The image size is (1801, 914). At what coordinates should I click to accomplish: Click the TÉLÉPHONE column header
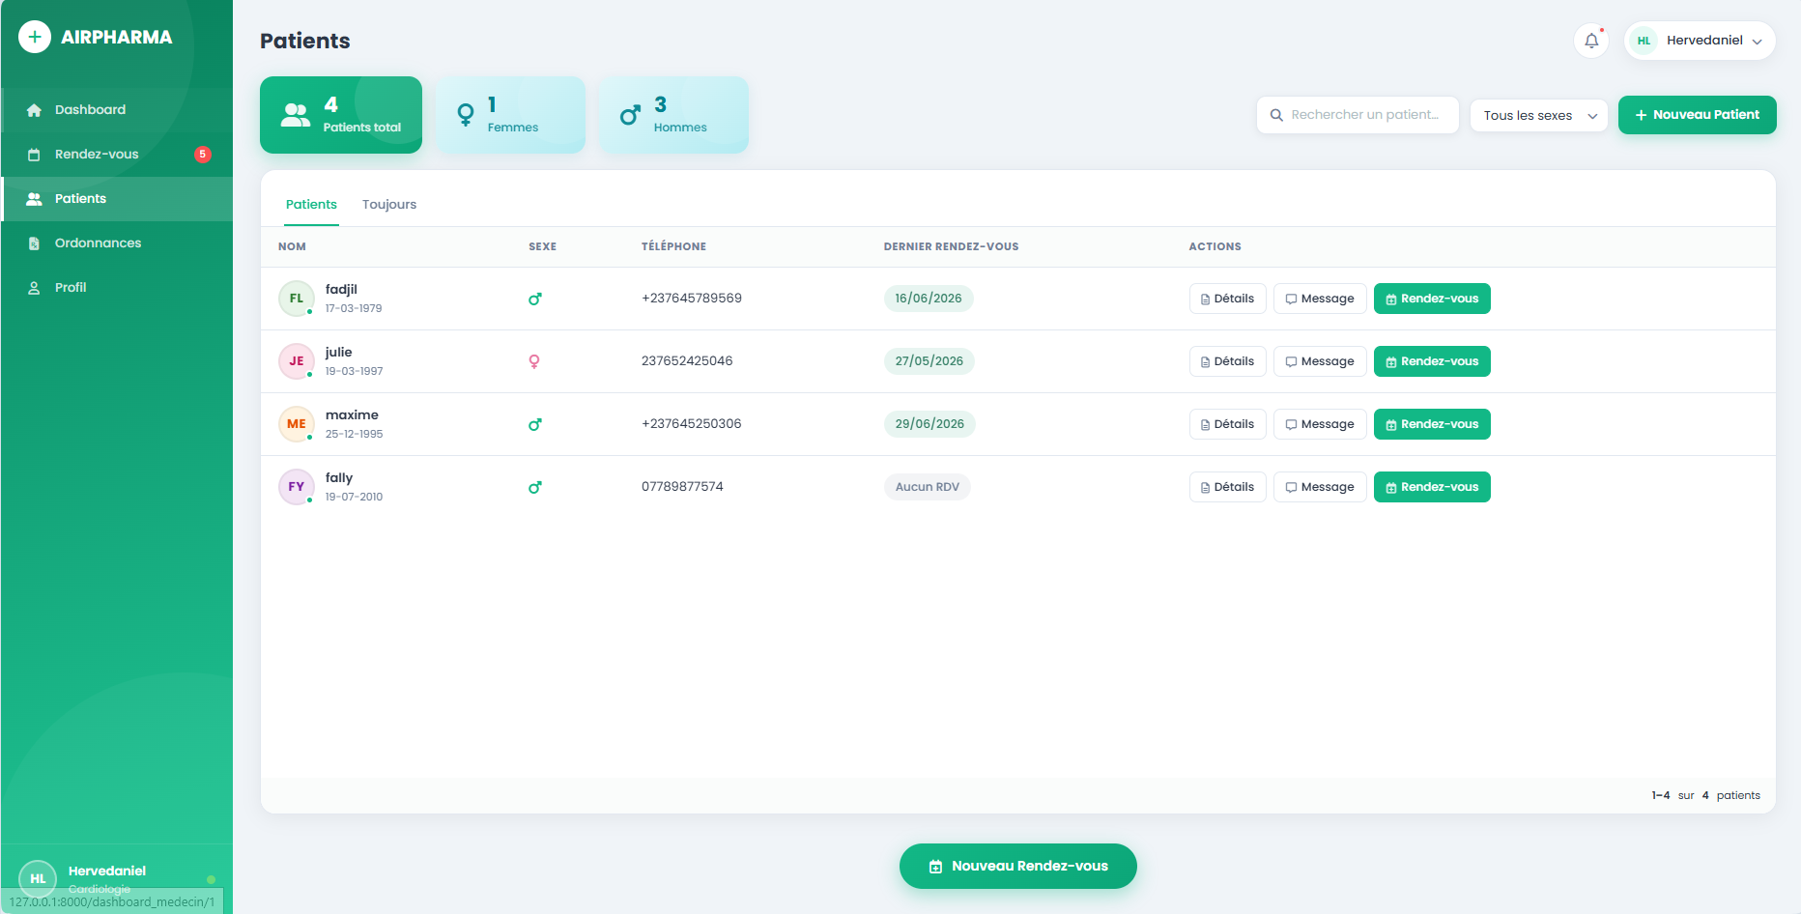(x=673, y=247)
